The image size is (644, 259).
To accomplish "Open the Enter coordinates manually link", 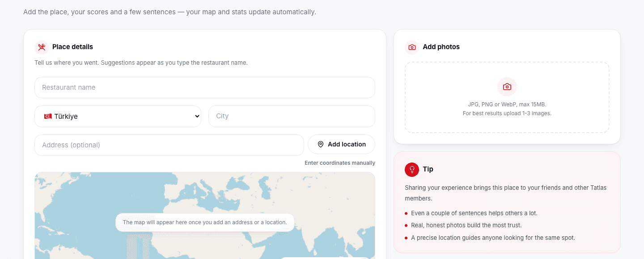I will [340, 163].
